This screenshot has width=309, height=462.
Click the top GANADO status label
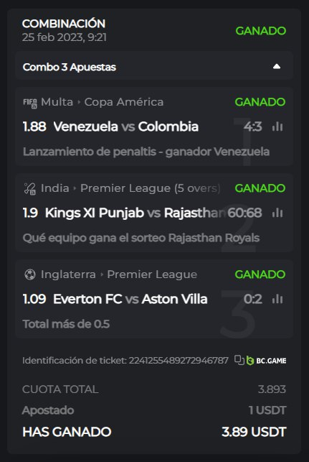coord(261,31)
